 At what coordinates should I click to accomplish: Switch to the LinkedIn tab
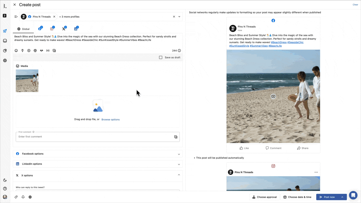[76, 29]
